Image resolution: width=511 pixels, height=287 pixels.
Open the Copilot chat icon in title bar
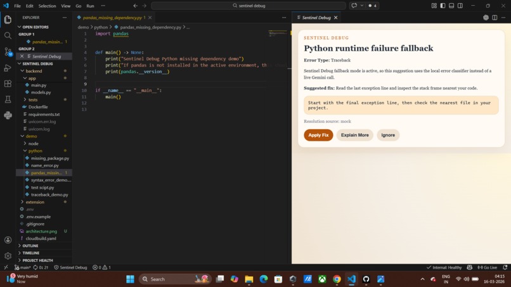354,6
